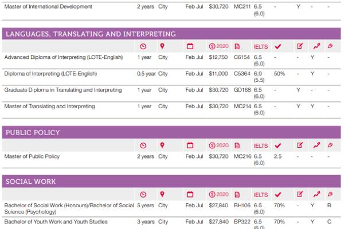Select the Languages, Translating and Interpreting heading
This screenshot has height=229, width=344.
tap(91, 34)
